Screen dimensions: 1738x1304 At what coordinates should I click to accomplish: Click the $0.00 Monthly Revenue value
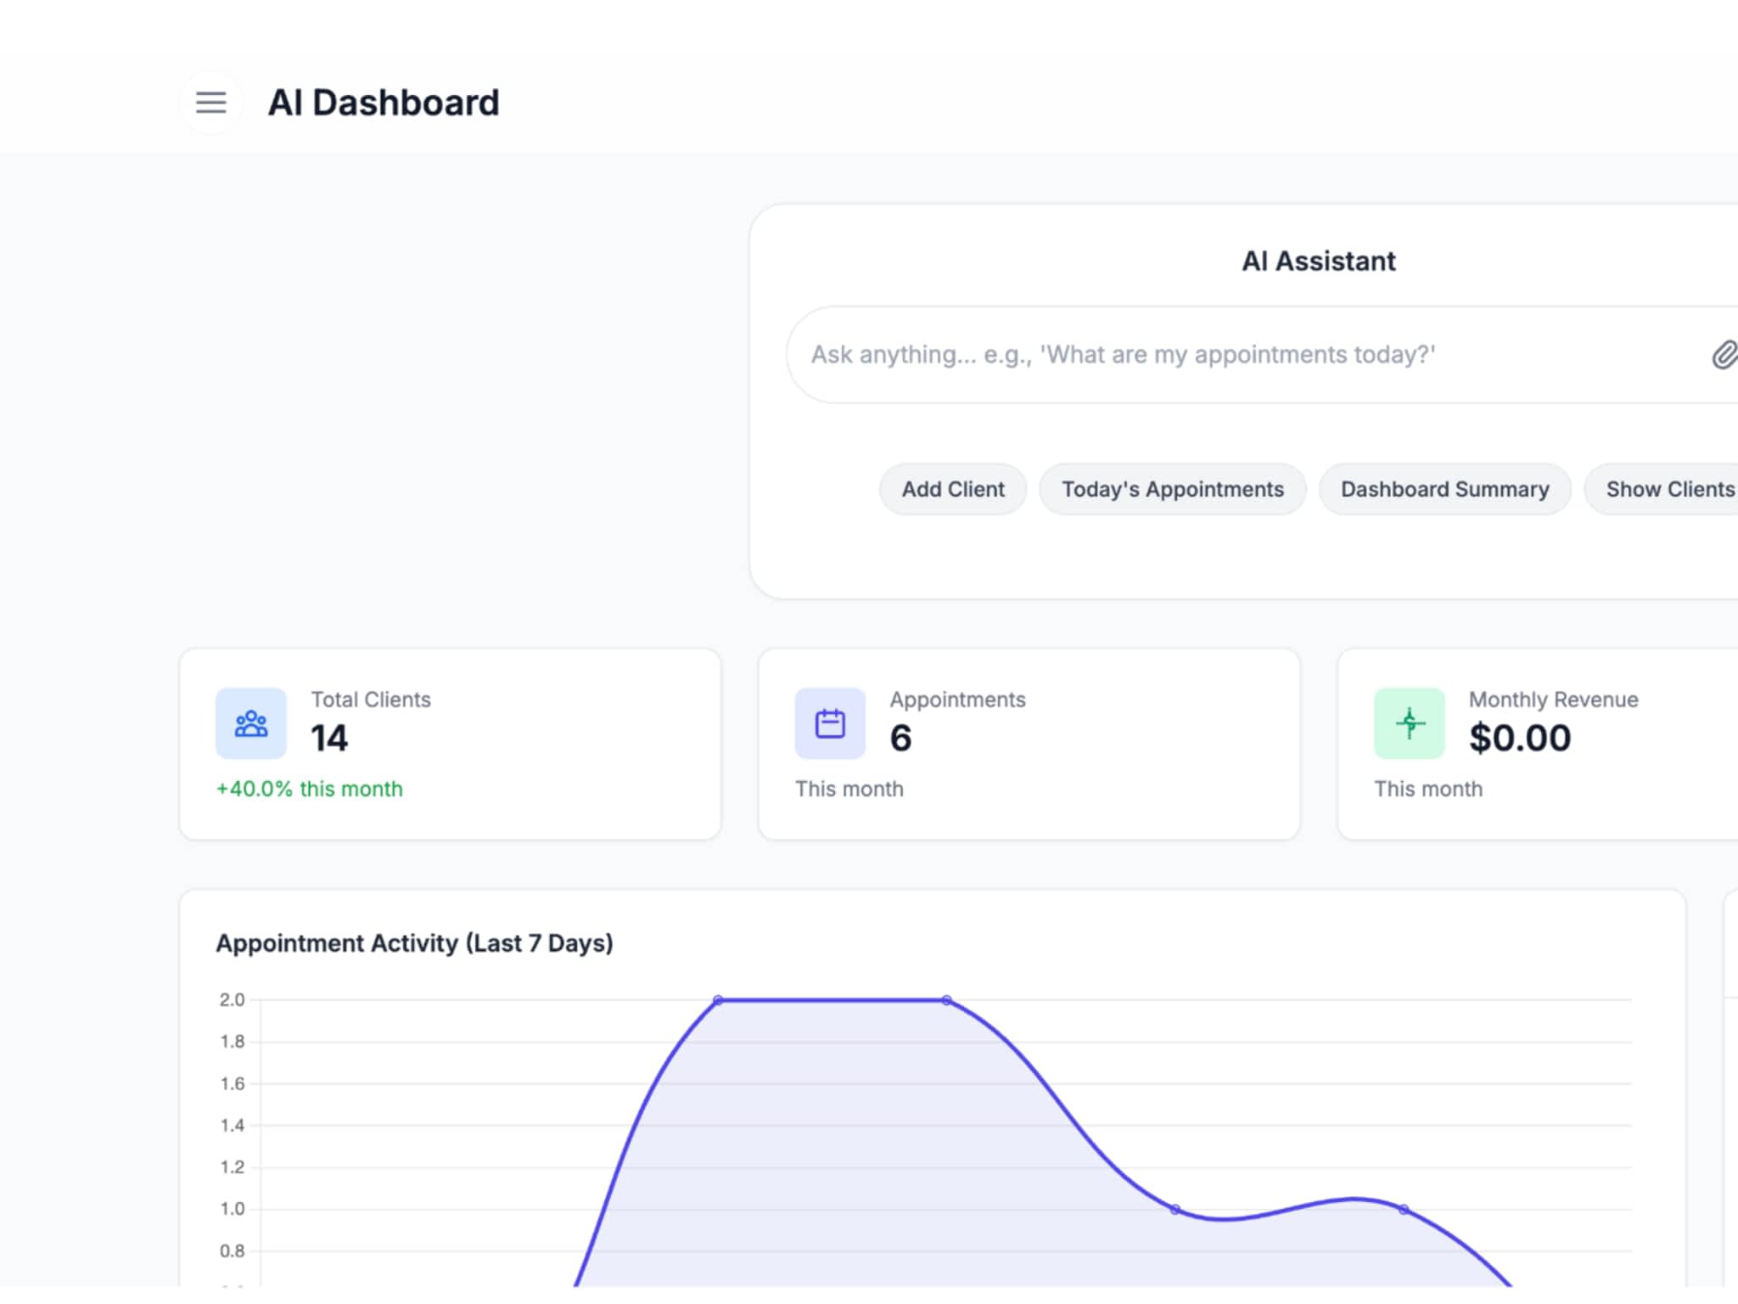1519,738
